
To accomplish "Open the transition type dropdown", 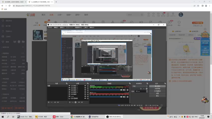I will 140,86.
